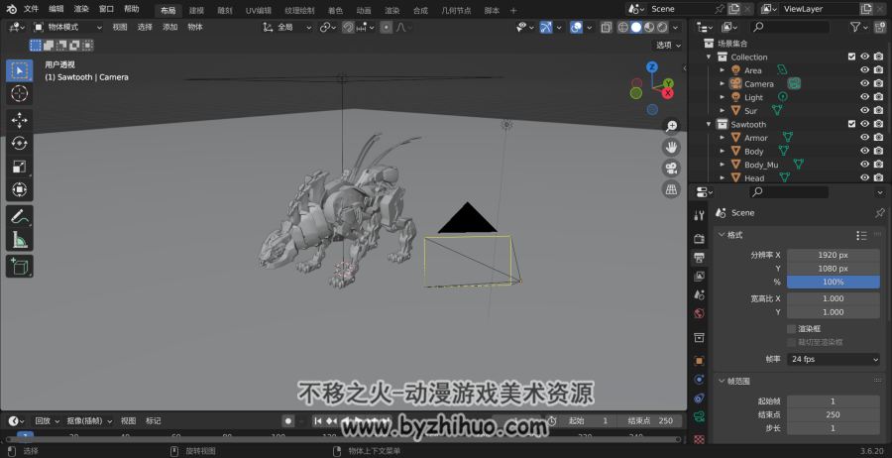
Task: Toggle proportional editing circle button
Action: pyautogui.click(x=387, y=27)
